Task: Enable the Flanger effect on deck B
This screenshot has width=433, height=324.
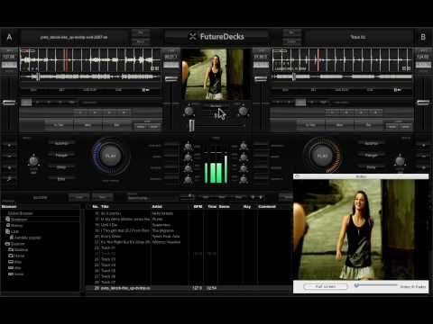Action: [372, 155]
